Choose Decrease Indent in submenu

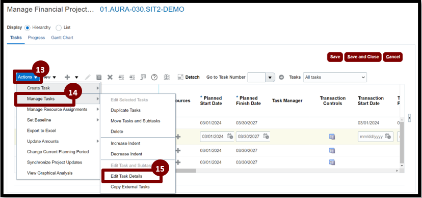click(x=138, y=154)
